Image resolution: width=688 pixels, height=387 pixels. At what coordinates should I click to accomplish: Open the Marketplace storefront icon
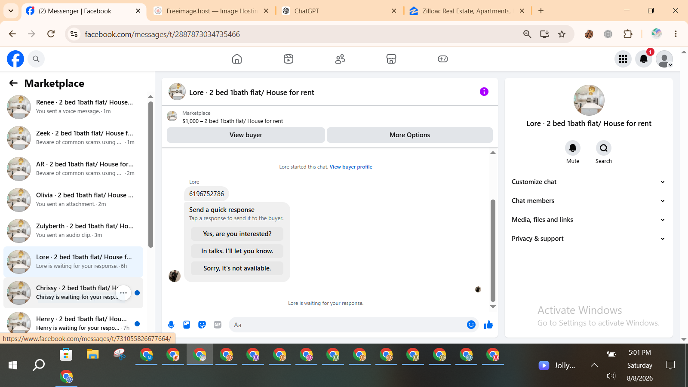(391, 59)
